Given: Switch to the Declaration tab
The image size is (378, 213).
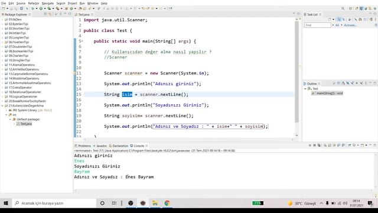Looking at the screenshot, I should (118, 146).
